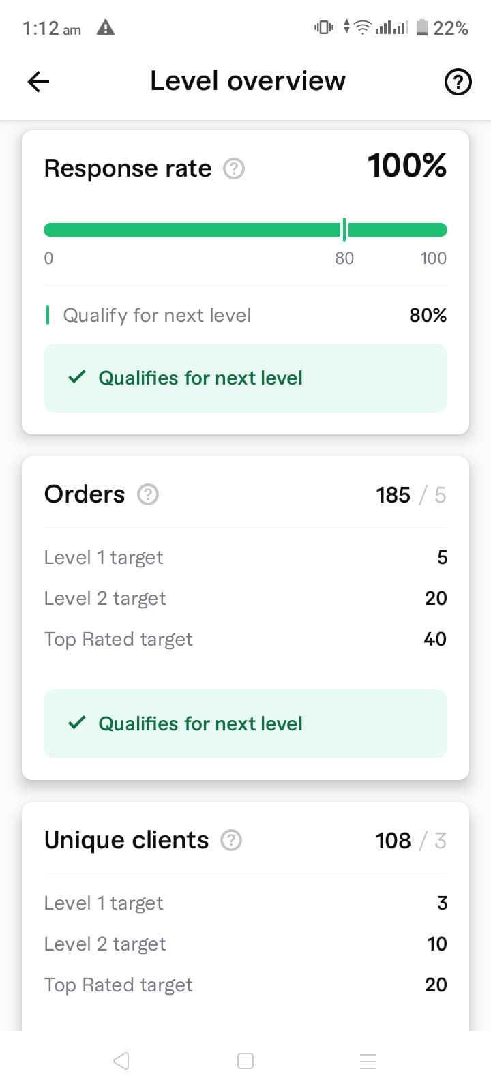Select Orders Top Rated target row

click(x=245, y=640)
